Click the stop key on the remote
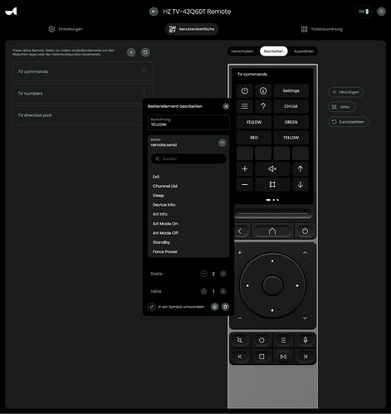Screen dimensions: 391x414 point(261,357)
